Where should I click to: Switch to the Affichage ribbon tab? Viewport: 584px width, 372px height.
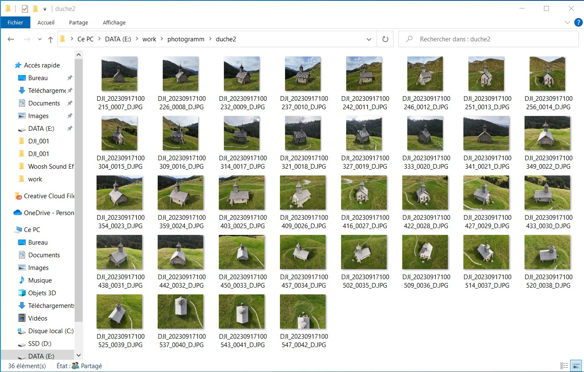click(114, 23)
